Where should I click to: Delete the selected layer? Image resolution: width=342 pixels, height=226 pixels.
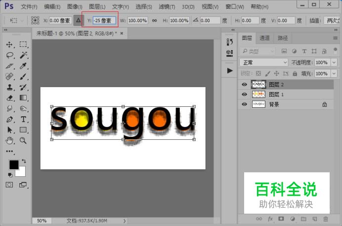coord(325,219)
